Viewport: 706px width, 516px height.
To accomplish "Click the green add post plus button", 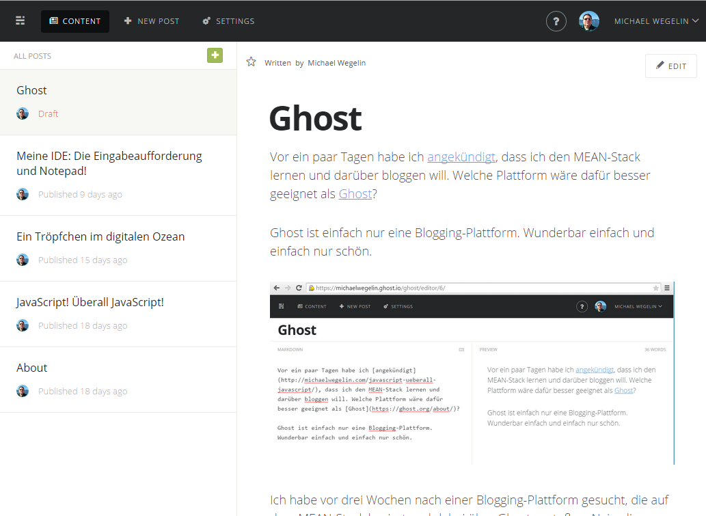I will pyautogui.click(x=215, y=55).
